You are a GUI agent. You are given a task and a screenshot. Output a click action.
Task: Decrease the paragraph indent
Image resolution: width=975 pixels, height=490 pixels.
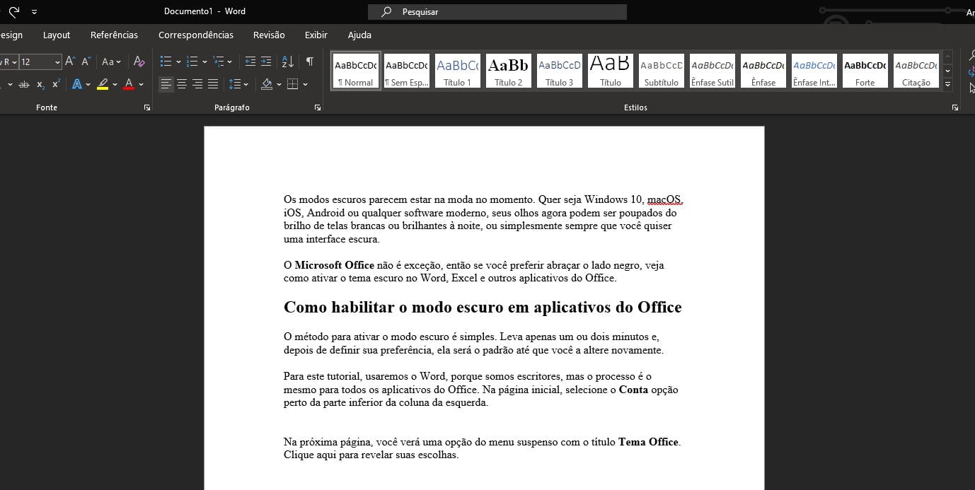coord(250,62)
